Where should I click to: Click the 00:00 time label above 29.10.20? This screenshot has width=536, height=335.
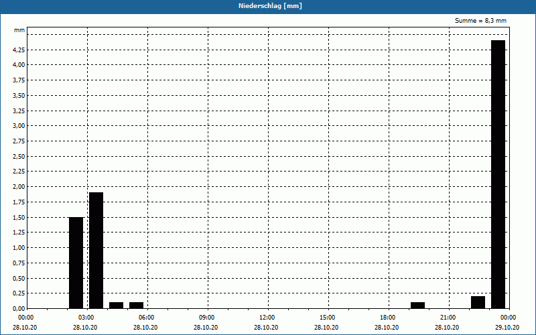tap(509, 318)
